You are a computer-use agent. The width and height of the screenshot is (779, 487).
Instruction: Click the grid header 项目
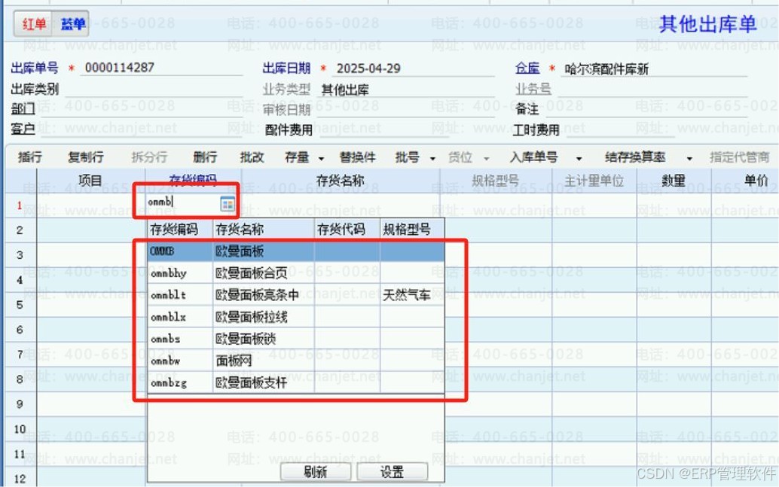[x=90, y=180]
